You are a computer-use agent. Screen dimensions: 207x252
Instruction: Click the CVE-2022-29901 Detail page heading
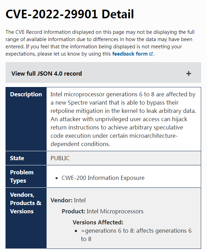[70, 14]
